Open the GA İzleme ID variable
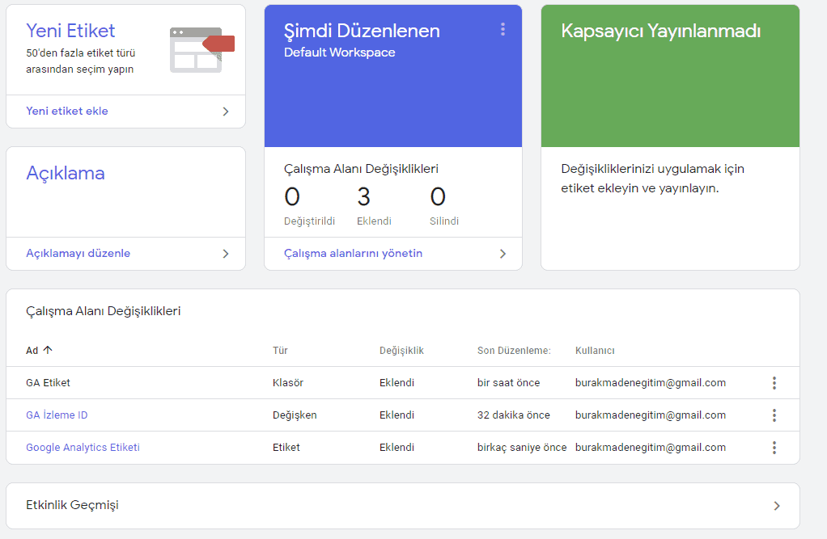This screenshot has height=539, width=827. (57, 415)
